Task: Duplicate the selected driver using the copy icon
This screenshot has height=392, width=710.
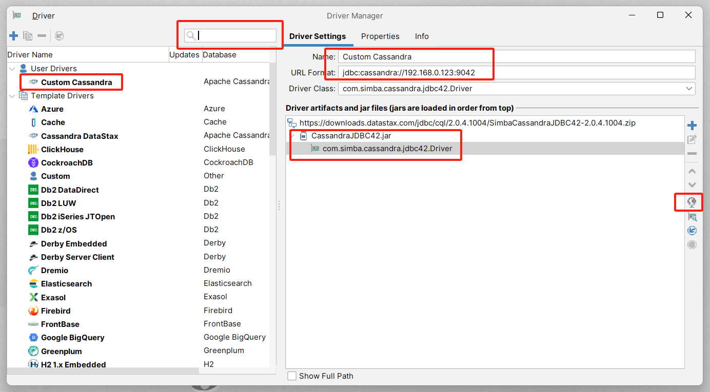Action: click(x=28, y=36)
